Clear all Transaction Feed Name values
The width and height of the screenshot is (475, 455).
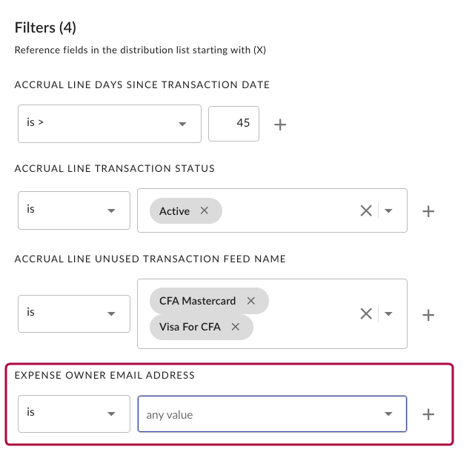tap(365, 314)
